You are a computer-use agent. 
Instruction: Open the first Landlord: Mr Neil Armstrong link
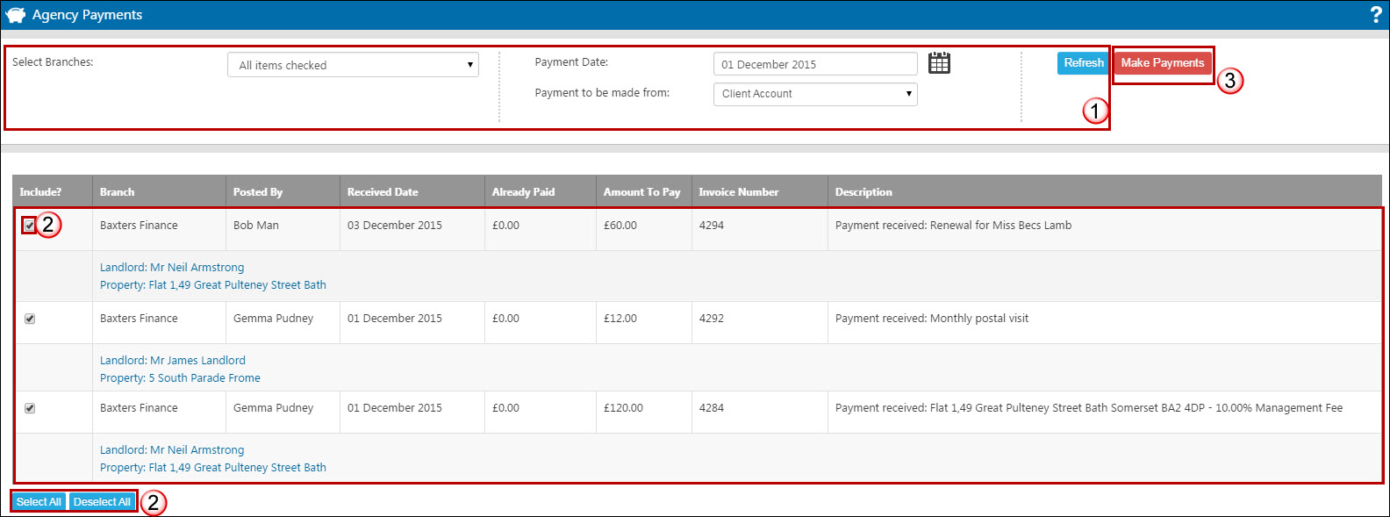point(172,268)
